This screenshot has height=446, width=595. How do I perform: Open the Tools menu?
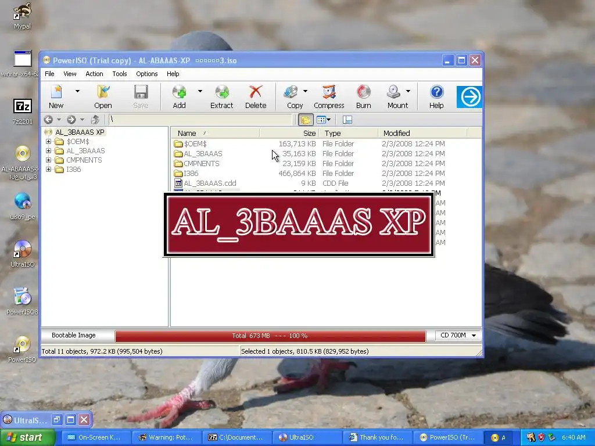[120, 74]
